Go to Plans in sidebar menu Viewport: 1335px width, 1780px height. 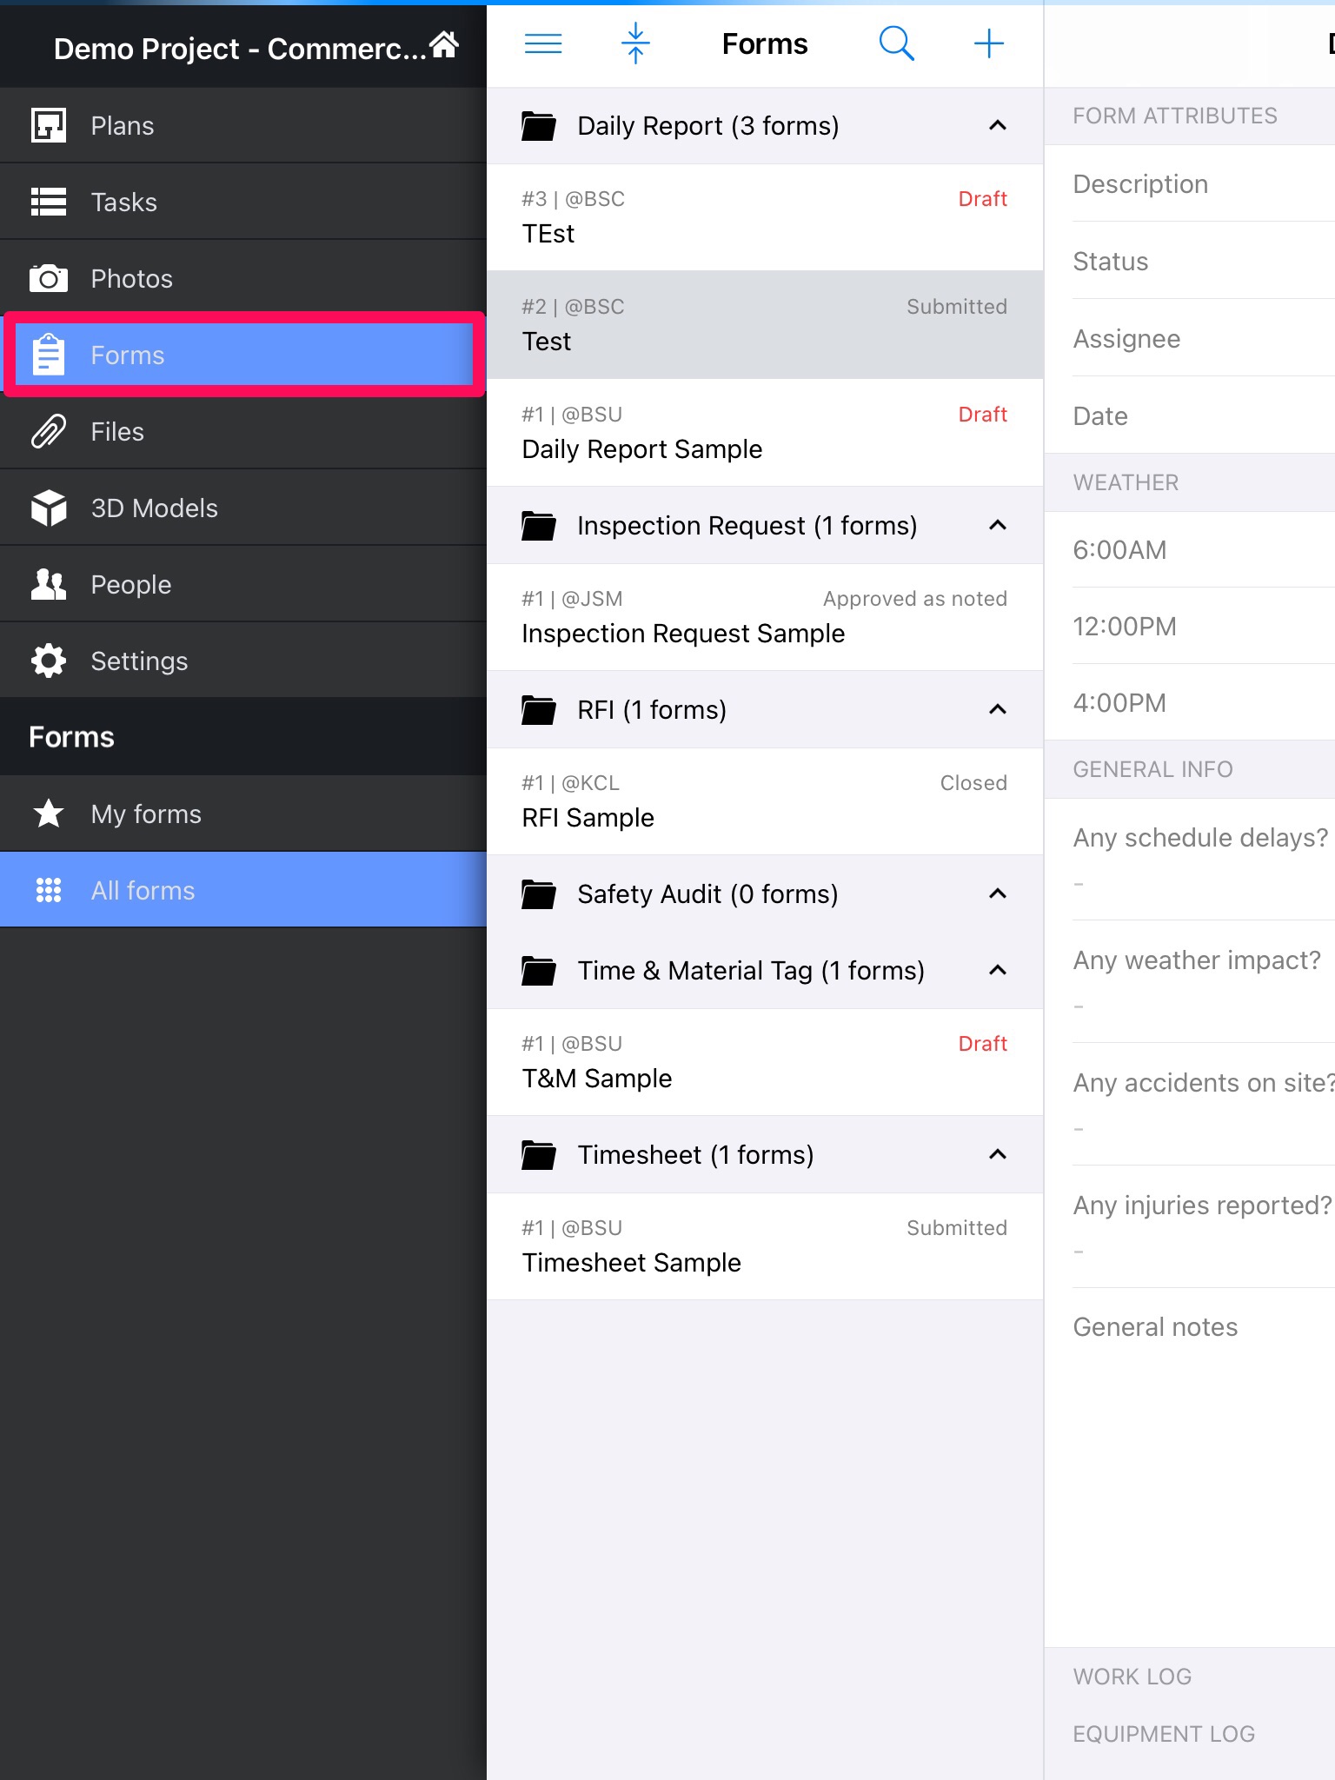click(x=243, y=125)
